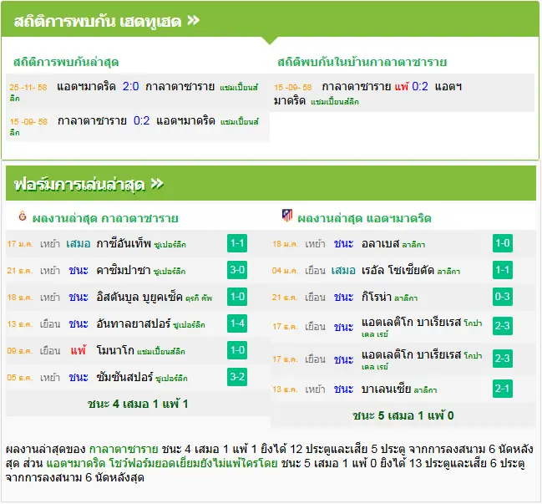The height and width of the screenshot is (504, 542).
Task: Click green กาลาตาซาราย link in summary paragraph
Action: coord(124,449)
